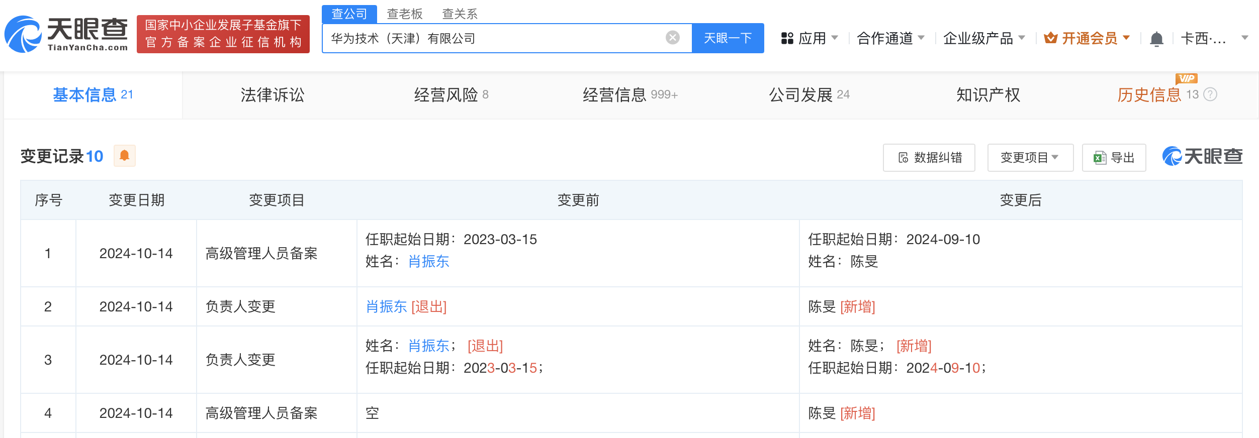The height and width of the screenshot is (438, 1259).
Task: Switch to 查老板 search tab
Action: (x=404, y=14)
